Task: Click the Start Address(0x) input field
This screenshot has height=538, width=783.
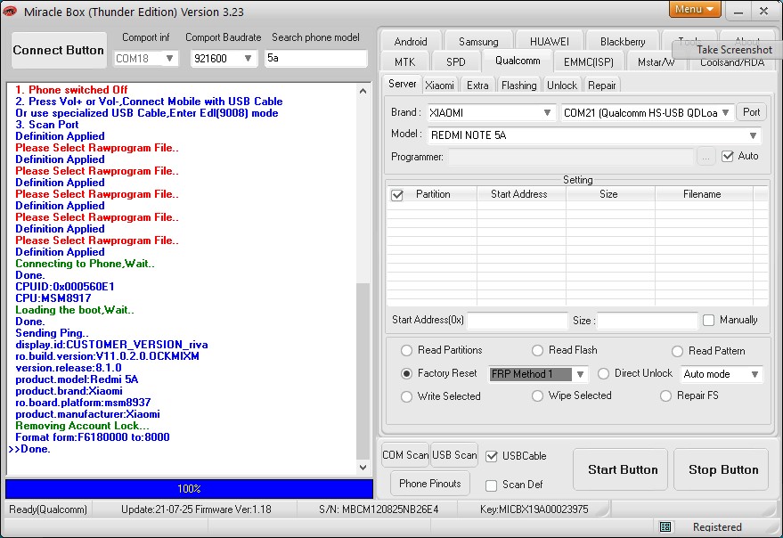Action: 517,321
